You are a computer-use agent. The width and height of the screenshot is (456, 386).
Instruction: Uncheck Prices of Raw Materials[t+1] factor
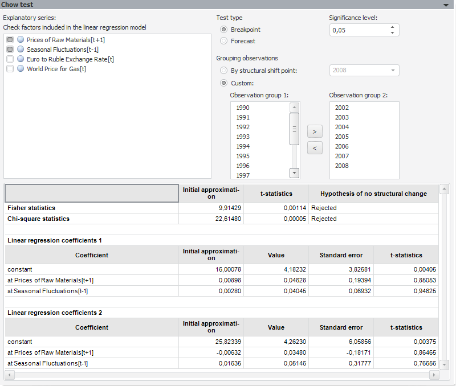tap(10, 40)
